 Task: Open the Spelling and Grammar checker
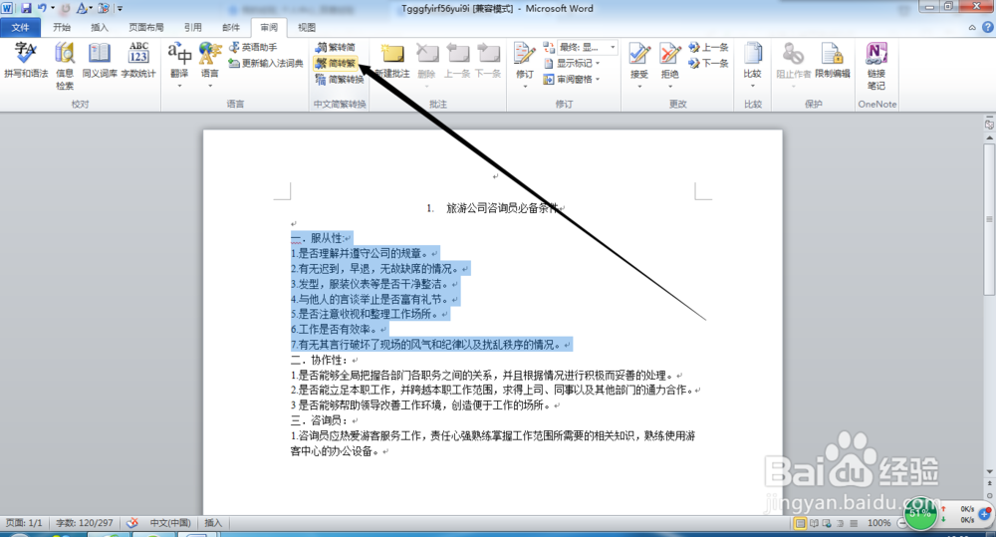(26, 61)
